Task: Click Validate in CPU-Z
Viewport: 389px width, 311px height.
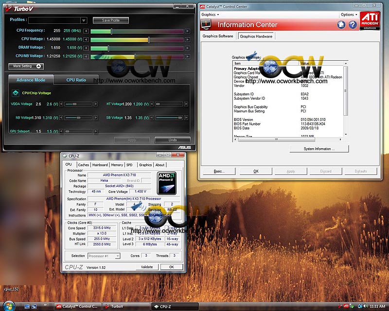Action: (147, 267)
